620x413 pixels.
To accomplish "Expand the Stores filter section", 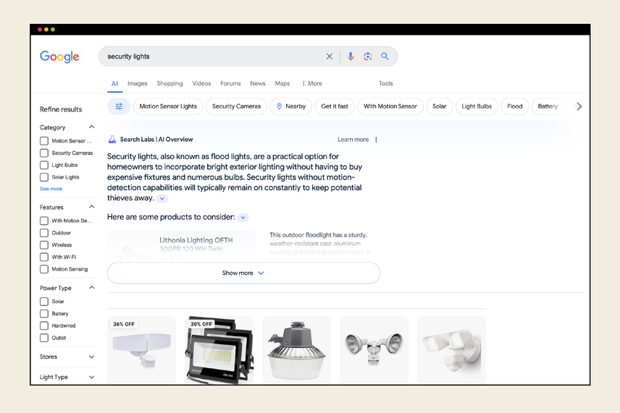I will coord(91,357).
